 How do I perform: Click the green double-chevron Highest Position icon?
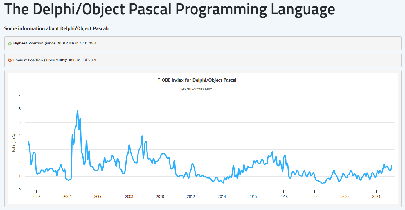click(10, 44)
